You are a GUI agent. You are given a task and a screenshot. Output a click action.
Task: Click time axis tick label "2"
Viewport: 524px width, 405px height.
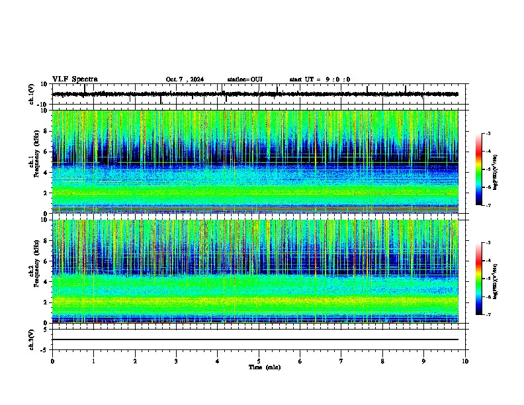(x=135, y=361)
